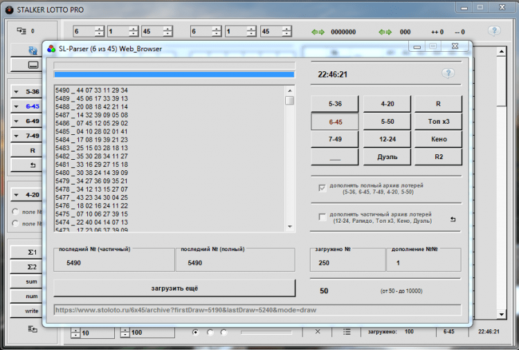
Task: Enable the partial lottery archive checkbox
Action: [x=322, y=217]
